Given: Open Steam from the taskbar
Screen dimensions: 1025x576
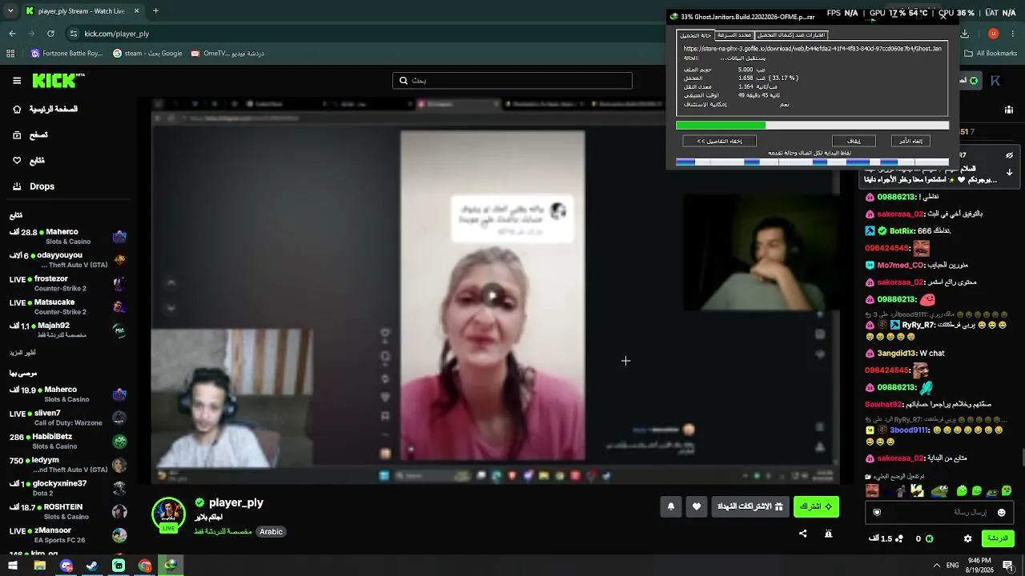Looking at the screenshot, I should coord(92,566).
